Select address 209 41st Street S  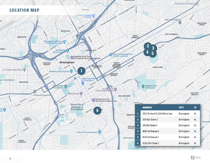point(150,120)
